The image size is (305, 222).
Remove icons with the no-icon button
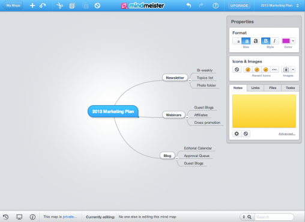tap(237, 70)
